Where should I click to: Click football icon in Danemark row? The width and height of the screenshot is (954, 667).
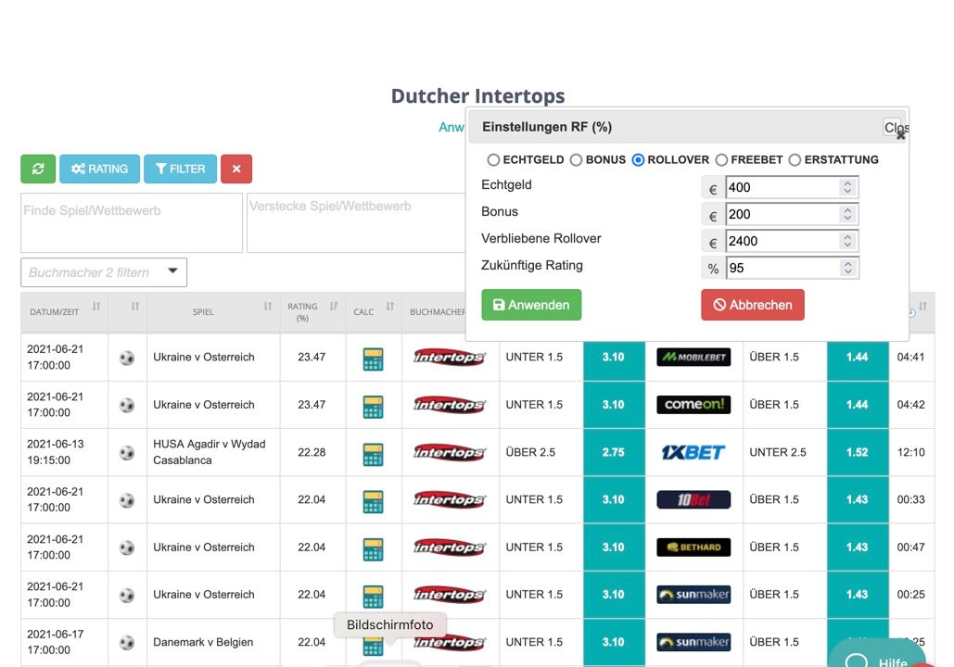coord(126,643)
